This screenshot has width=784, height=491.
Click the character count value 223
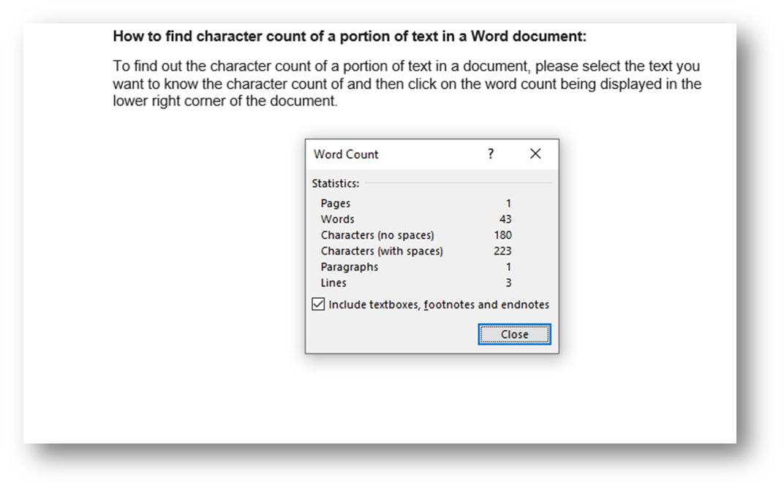click(x=503, y=251)
